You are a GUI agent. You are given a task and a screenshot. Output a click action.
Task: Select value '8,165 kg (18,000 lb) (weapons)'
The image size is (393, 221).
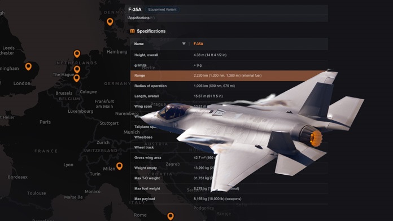[217, 198]
